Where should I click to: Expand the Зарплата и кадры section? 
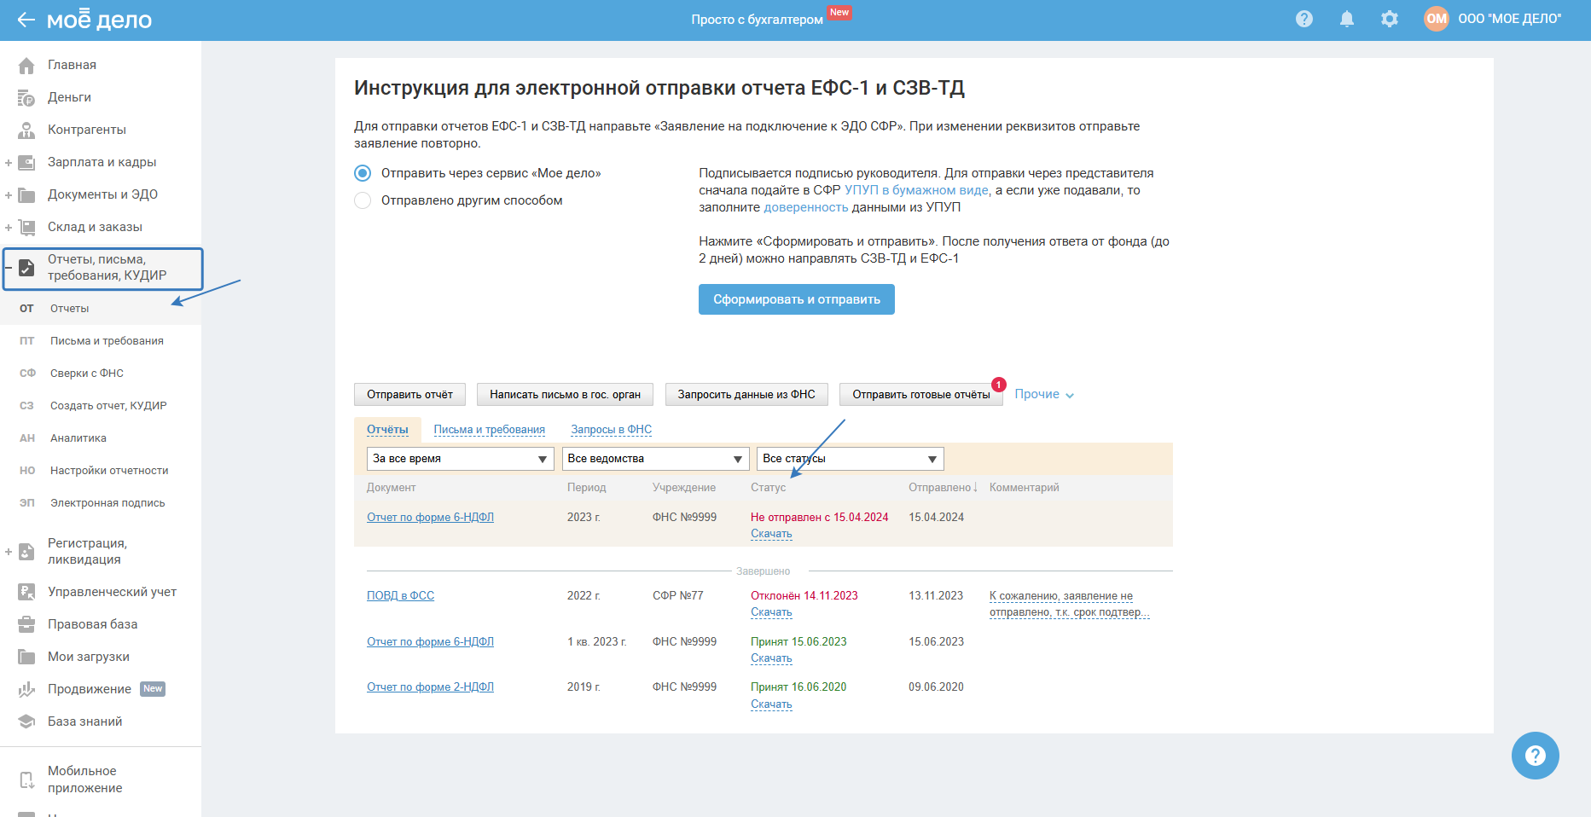(x=9, y=163)
